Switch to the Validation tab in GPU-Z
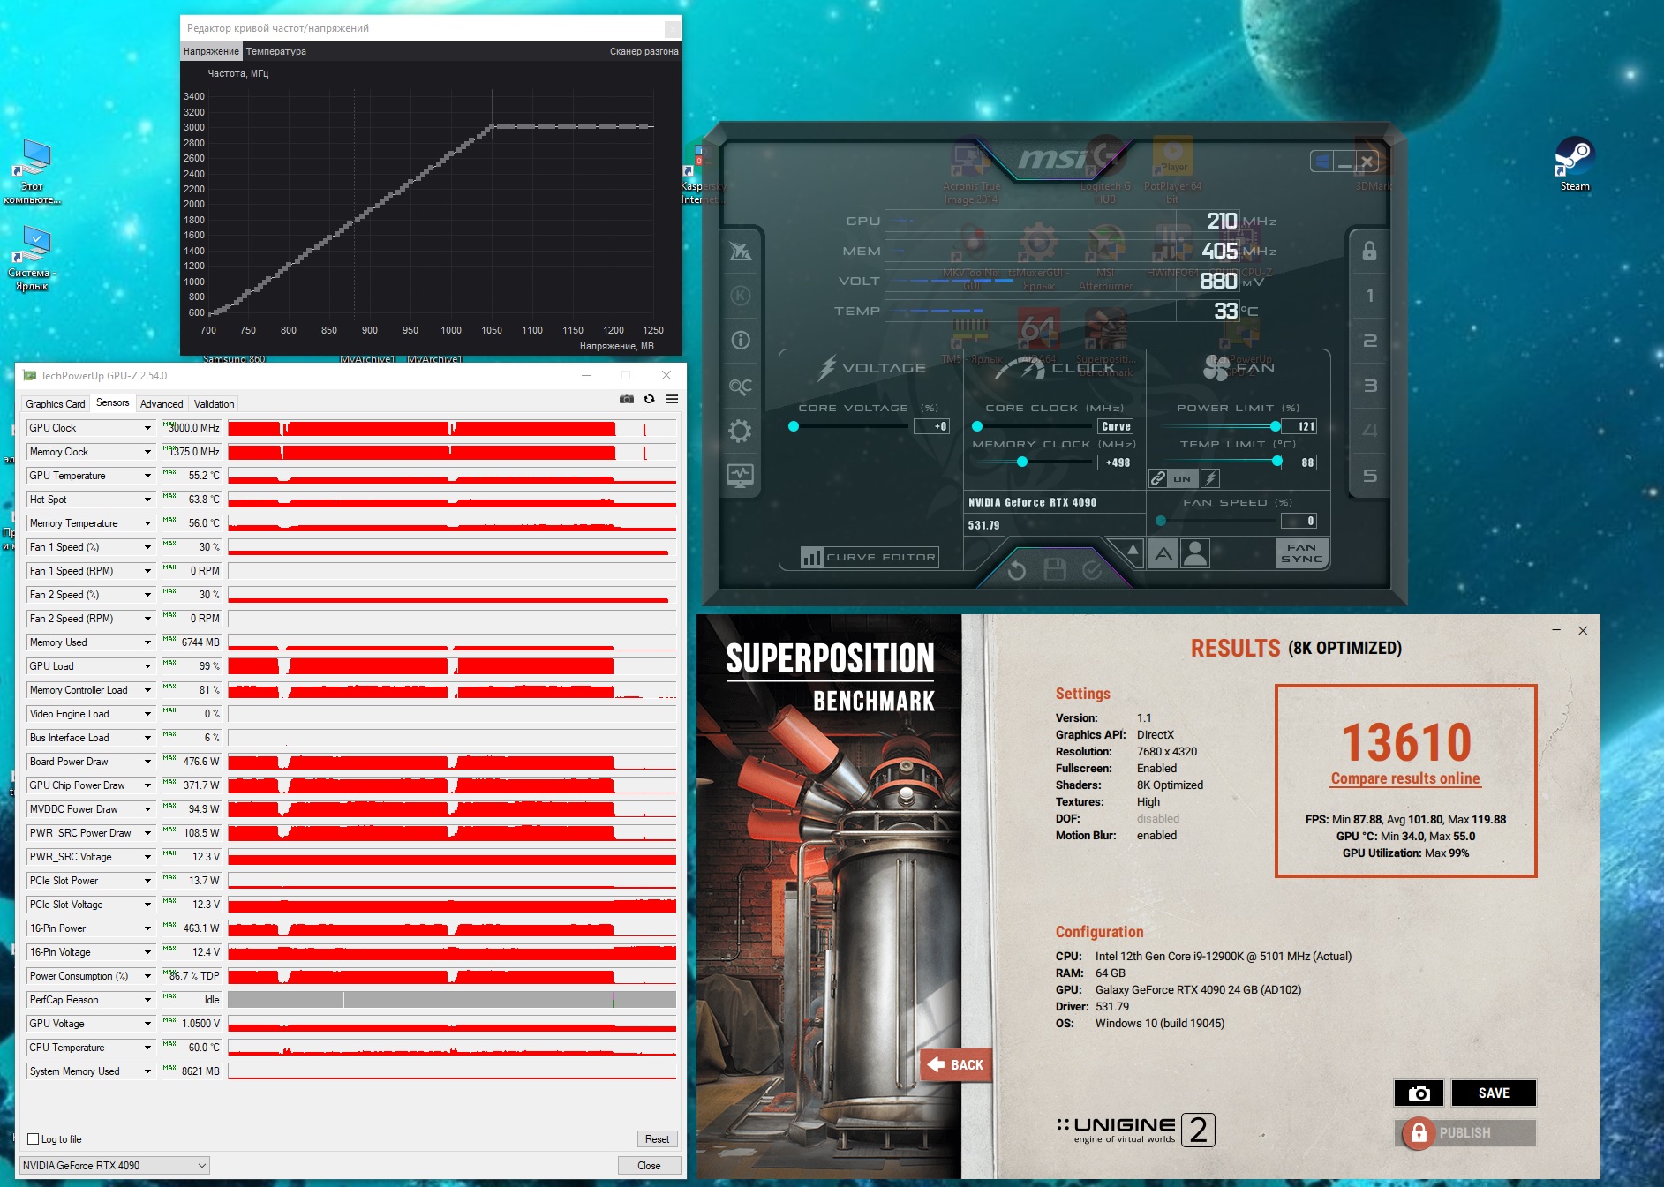Viewport: 1664px width, 1187px height. pos(215,404)
